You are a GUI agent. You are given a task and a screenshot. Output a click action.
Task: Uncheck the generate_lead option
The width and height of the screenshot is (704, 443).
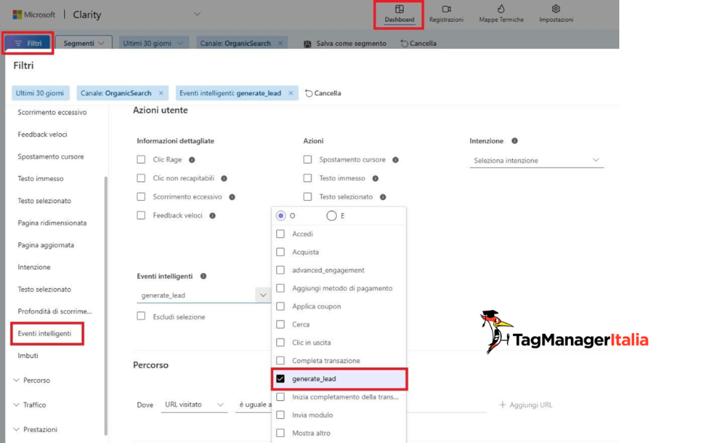pos(281,379)
